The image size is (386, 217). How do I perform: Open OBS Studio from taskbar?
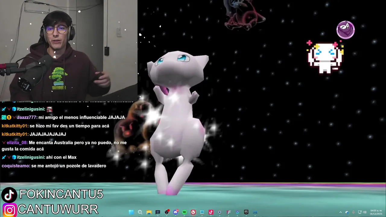(x=167, y=212)
